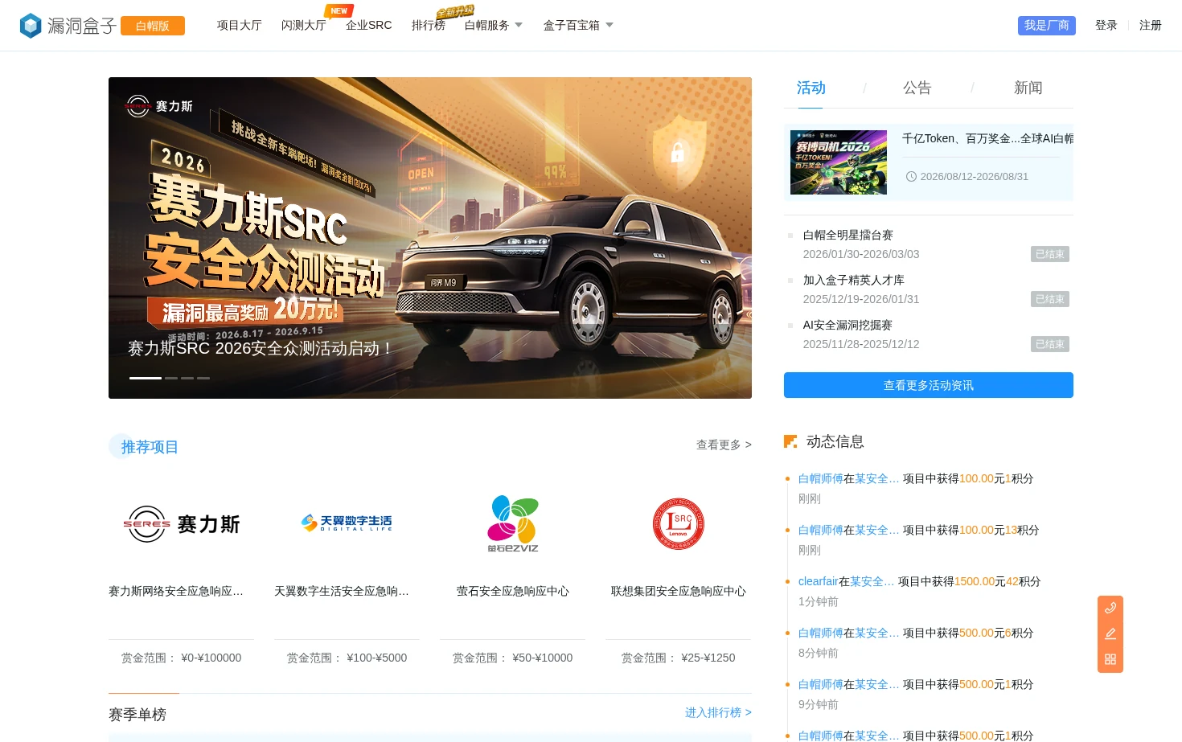1182x742 pixels.
Task: Click the 注册 link
Action: pyautogui.click(x=1151, y=25)
